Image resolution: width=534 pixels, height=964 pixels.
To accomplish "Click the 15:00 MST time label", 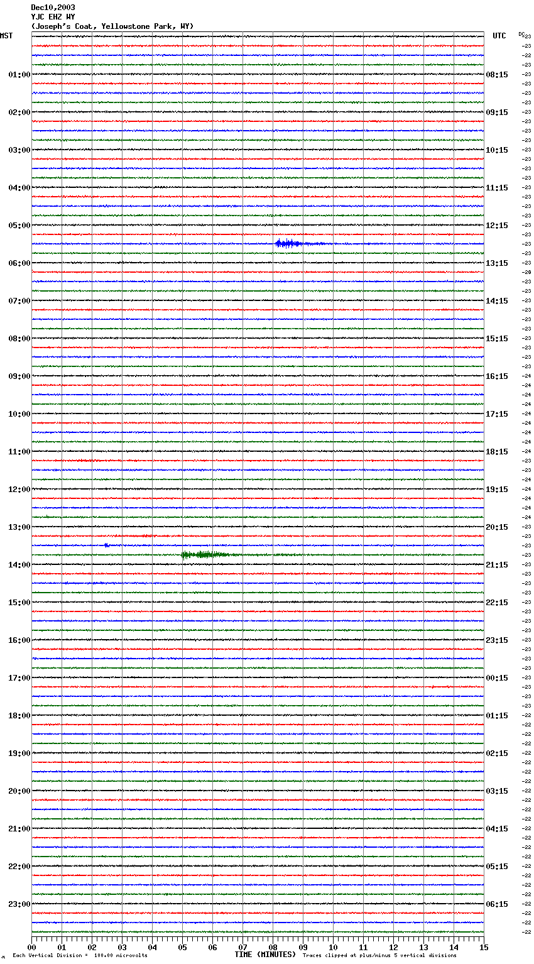I will (19, 603).
